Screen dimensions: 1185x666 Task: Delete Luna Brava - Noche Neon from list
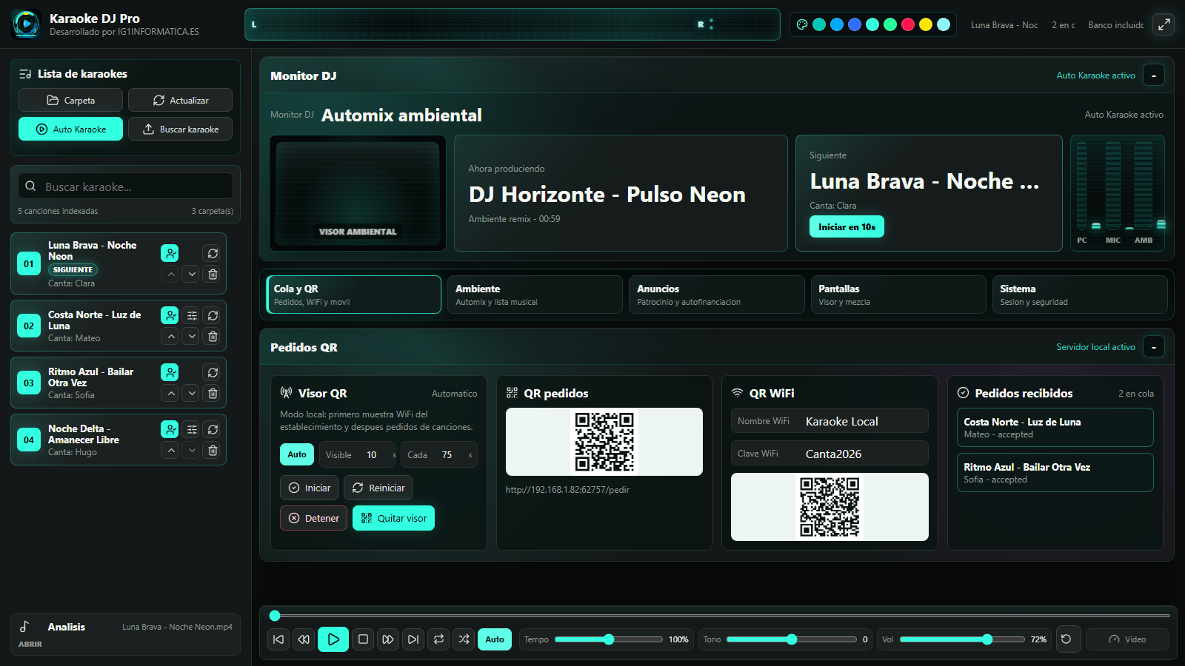[x=213, y=274]
